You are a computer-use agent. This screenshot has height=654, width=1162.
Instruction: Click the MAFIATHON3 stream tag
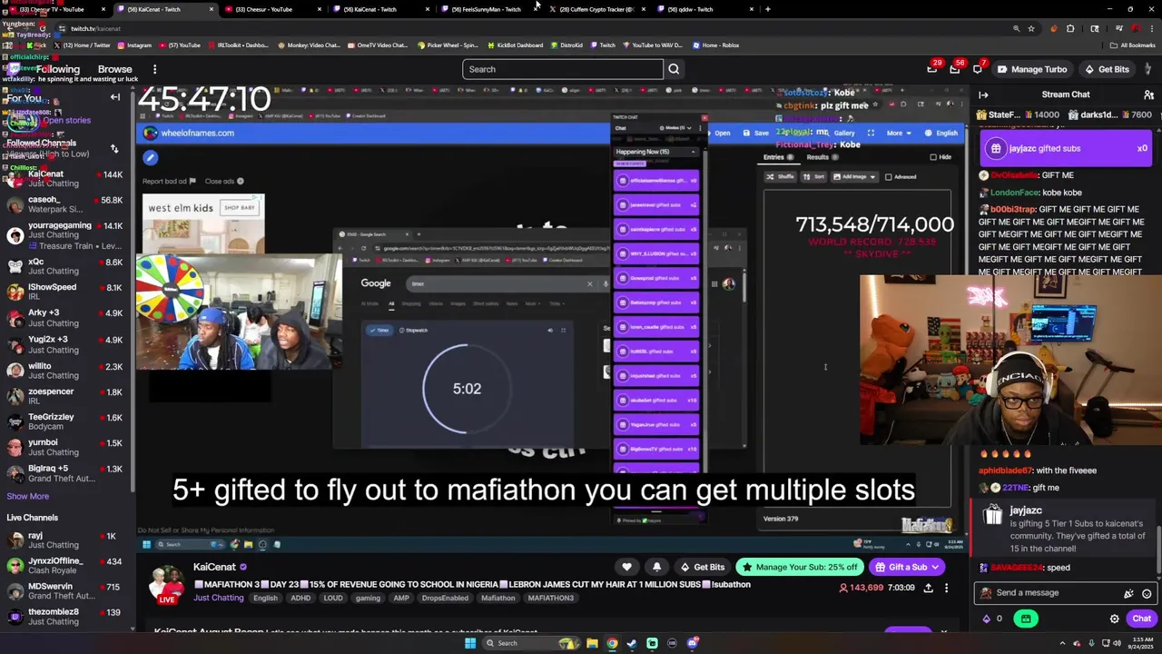click(550, 598)
